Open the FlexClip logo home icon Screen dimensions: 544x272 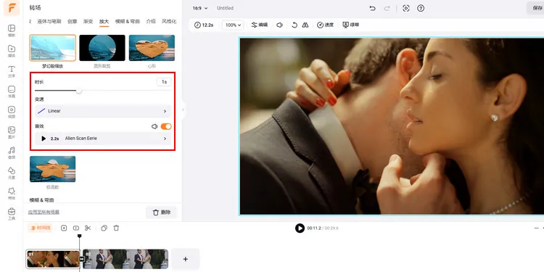12,9
